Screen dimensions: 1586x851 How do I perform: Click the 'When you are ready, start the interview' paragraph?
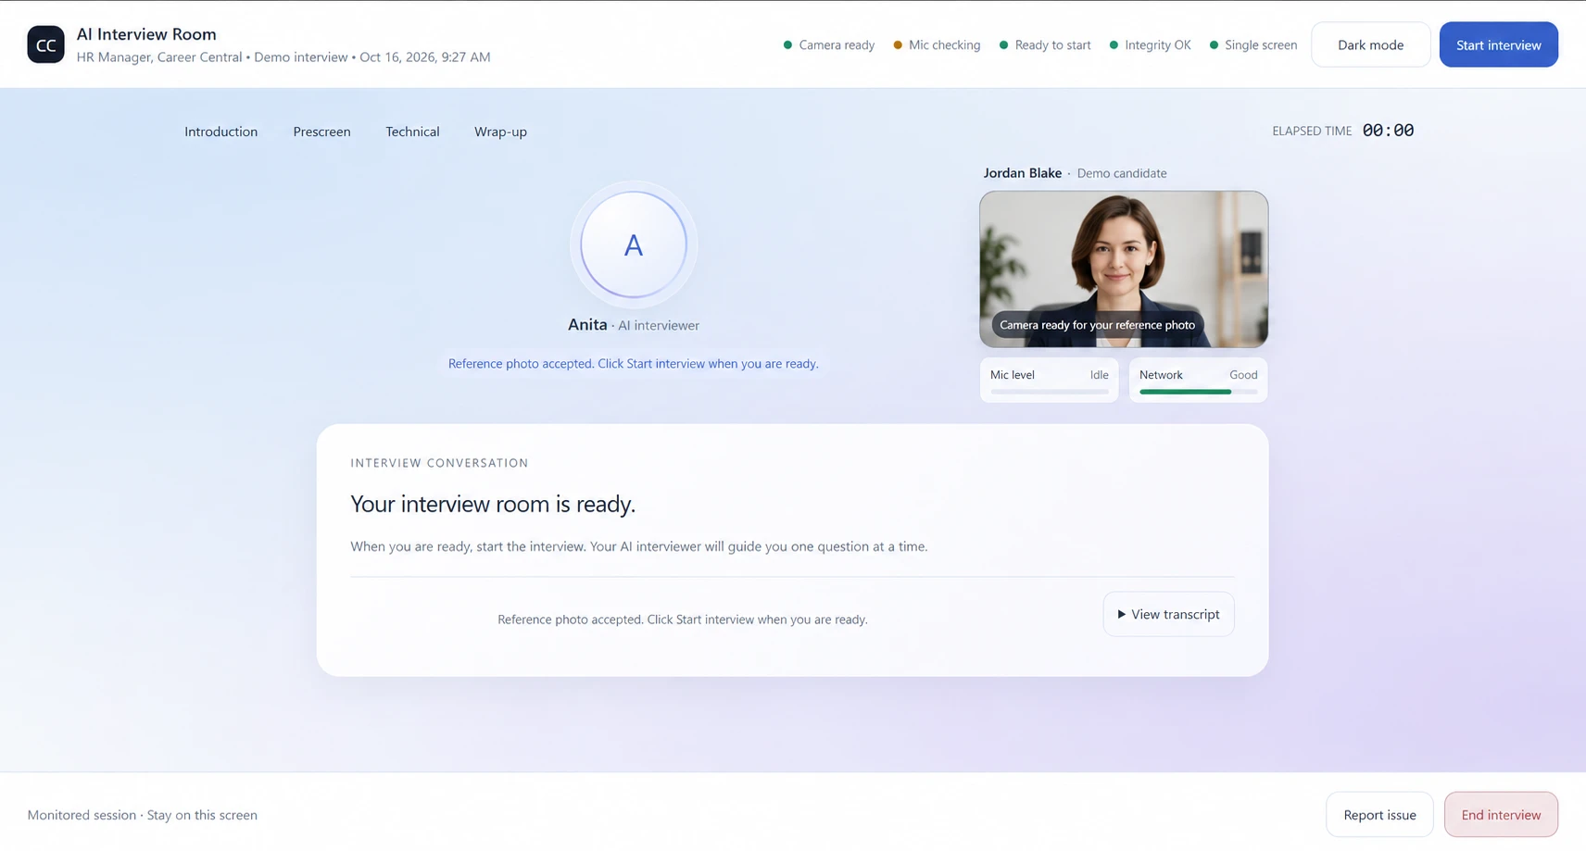[639, 546]
